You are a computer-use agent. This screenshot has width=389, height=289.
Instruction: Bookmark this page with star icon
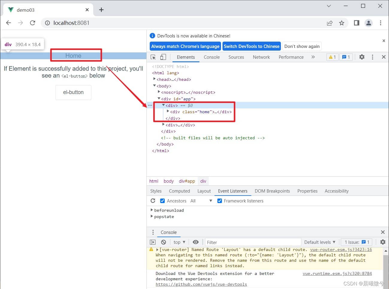tap(341, 23)
